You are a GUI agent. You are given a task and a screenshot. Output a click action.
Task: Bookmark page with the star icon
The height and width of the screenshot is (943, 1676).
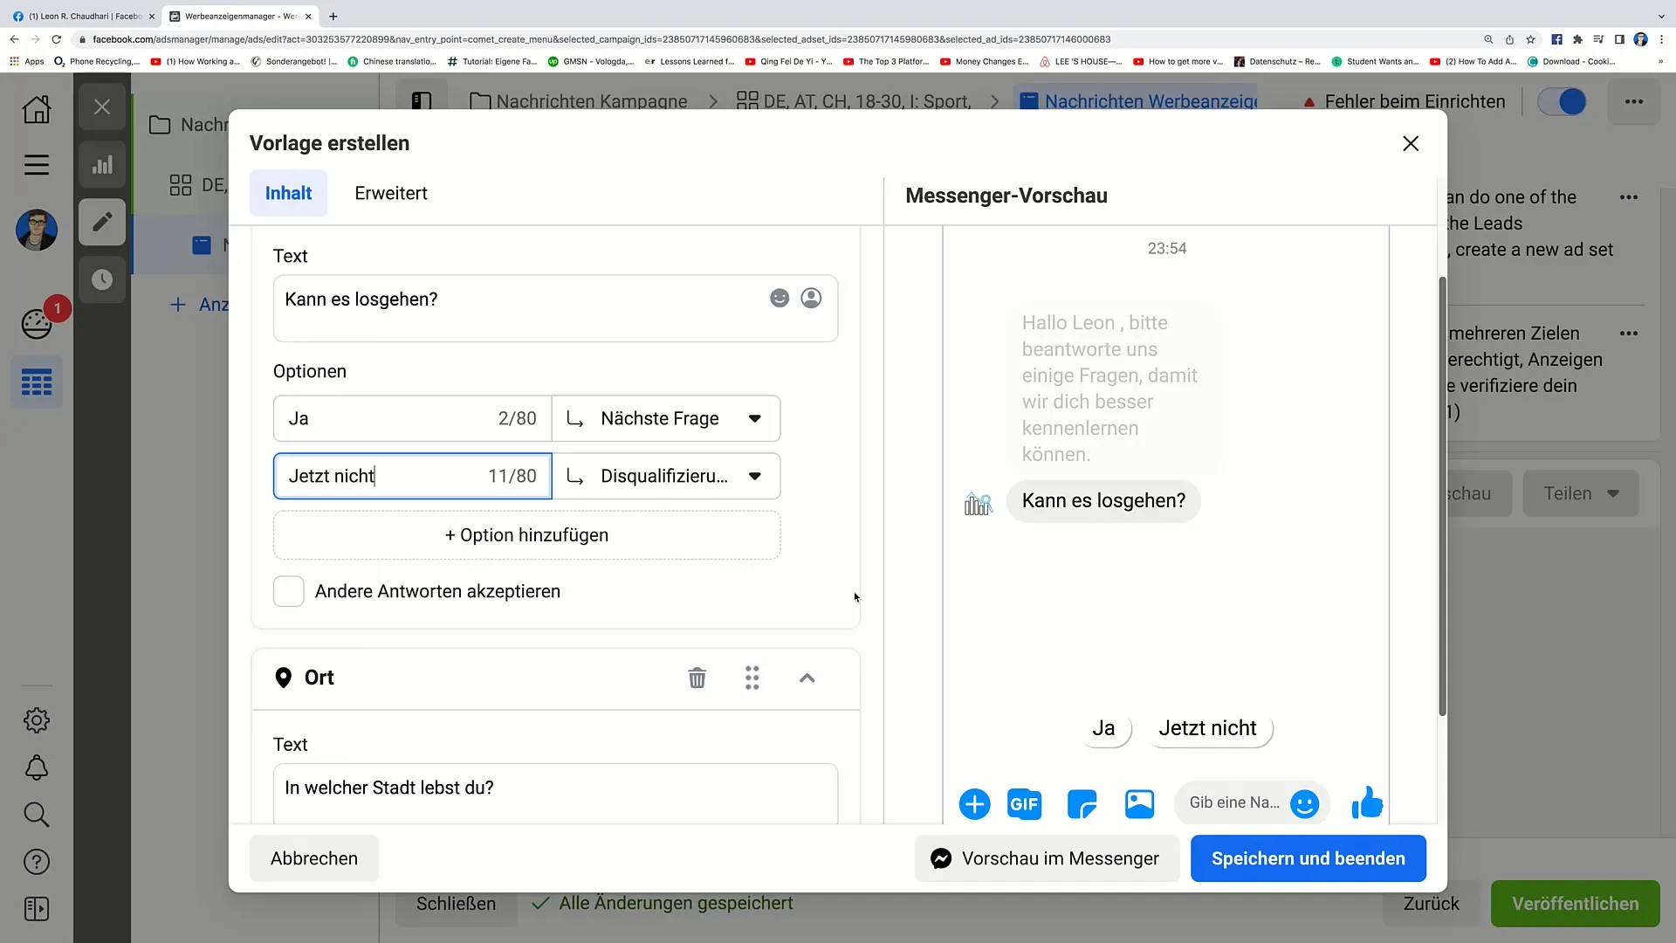click(x=1530, y=39)
